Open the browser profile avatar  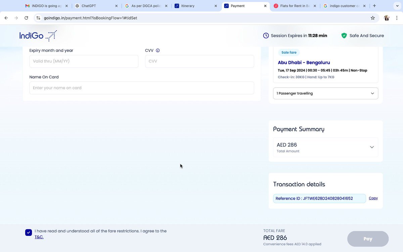pos(387,18)
